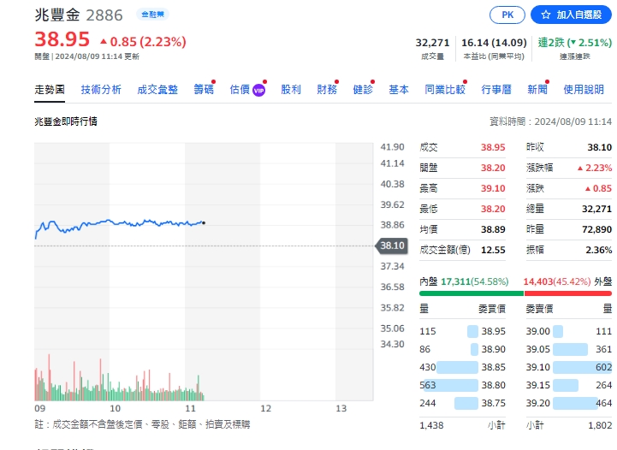Open the 健診 tab
The height and width of the screenshot is (450, 617).
362,90
